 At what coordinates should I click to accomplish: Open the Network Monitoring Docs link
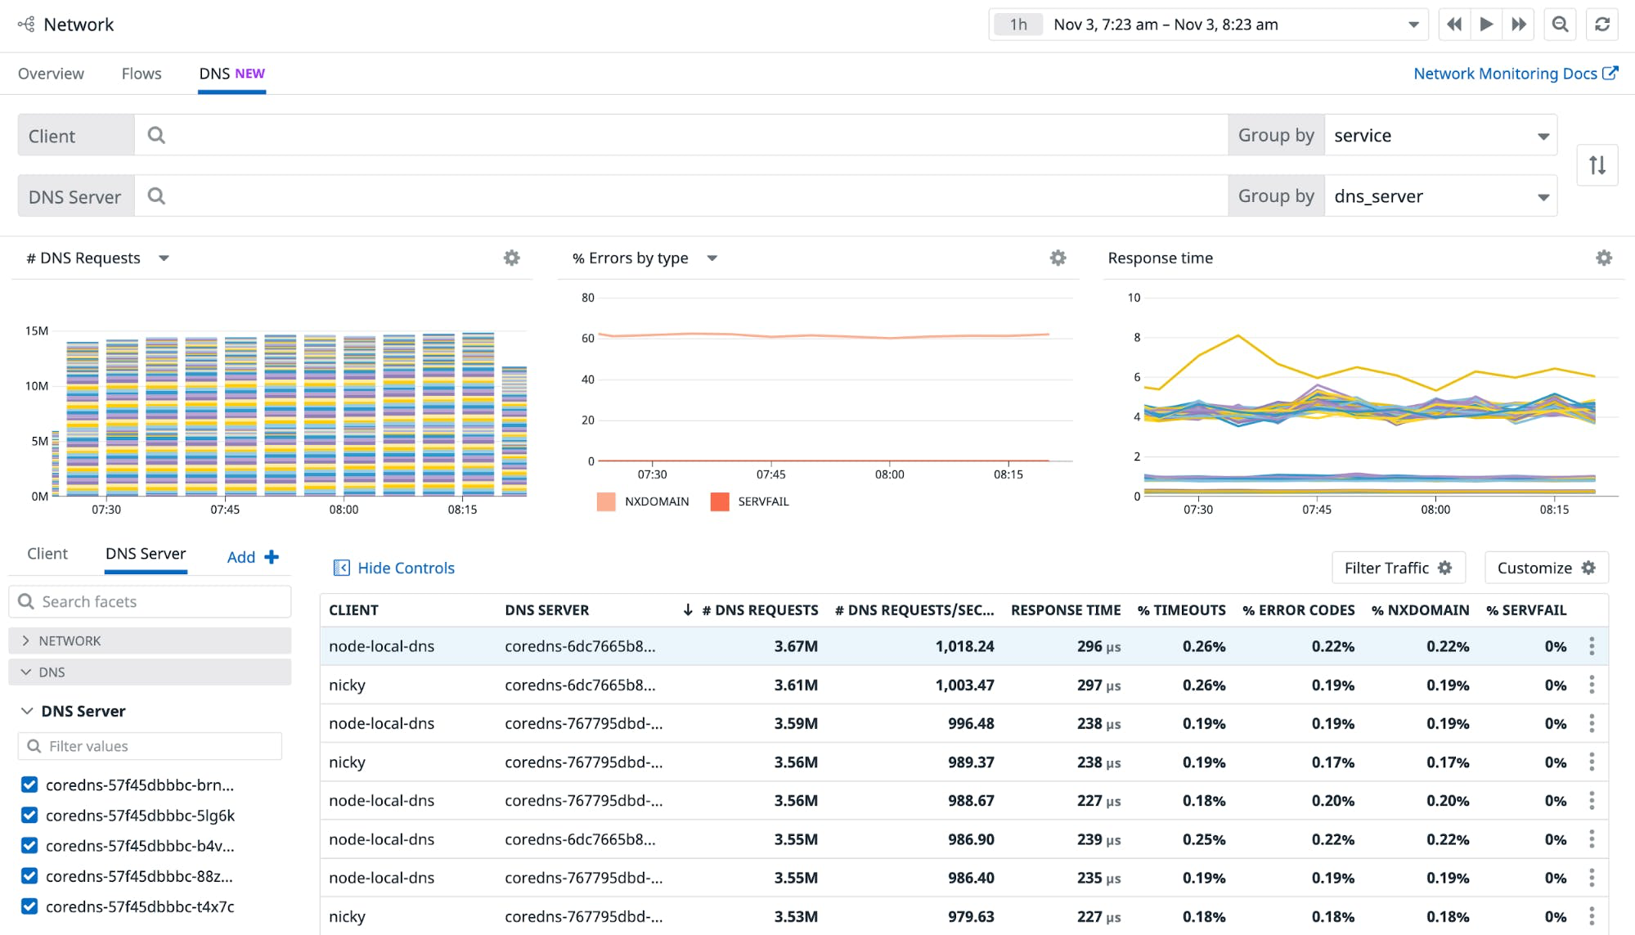[x=1505, y=73]
